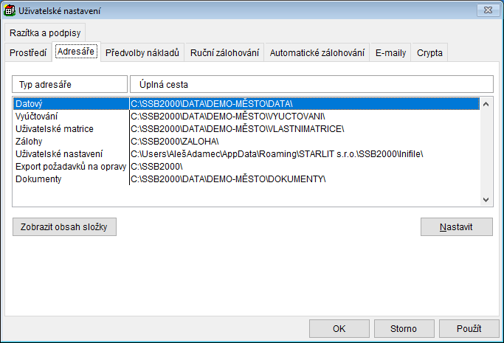Select the Crypta tab
The width and height of the screenshot is (504, 343).
(429, 53)
